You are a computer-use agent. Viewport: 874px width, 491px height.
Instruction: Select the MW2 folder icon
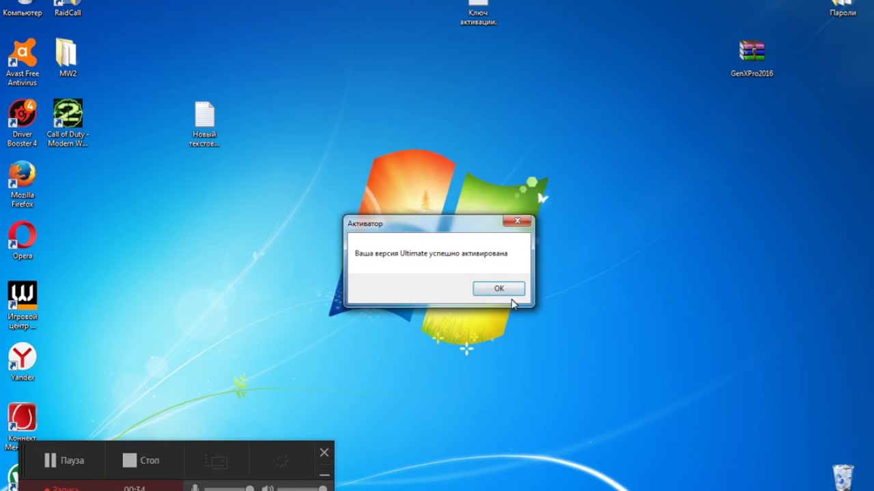click(68, 58)
